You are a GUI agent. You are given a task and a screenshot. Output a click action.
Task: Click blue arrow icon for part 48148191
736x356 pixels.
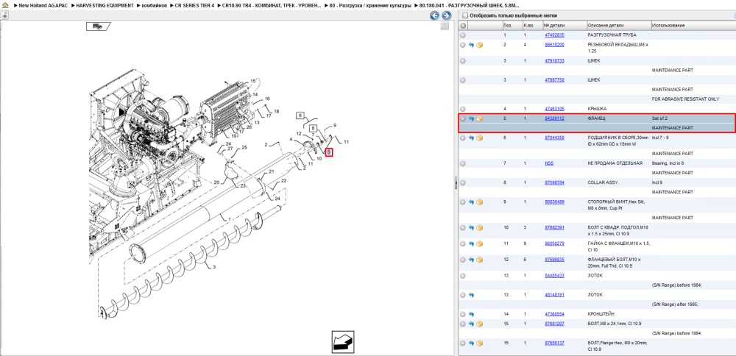click(x=471, y=295)
